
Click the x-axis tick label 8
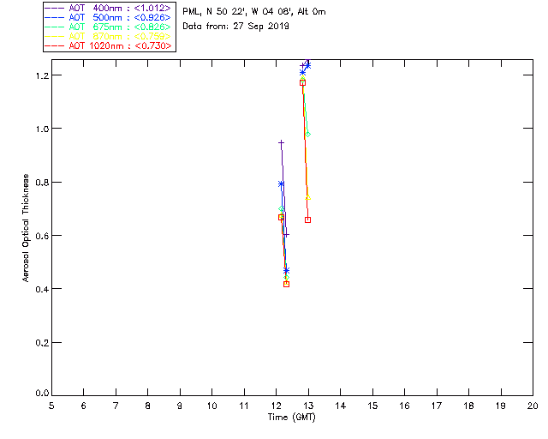[x=148, y=406]
